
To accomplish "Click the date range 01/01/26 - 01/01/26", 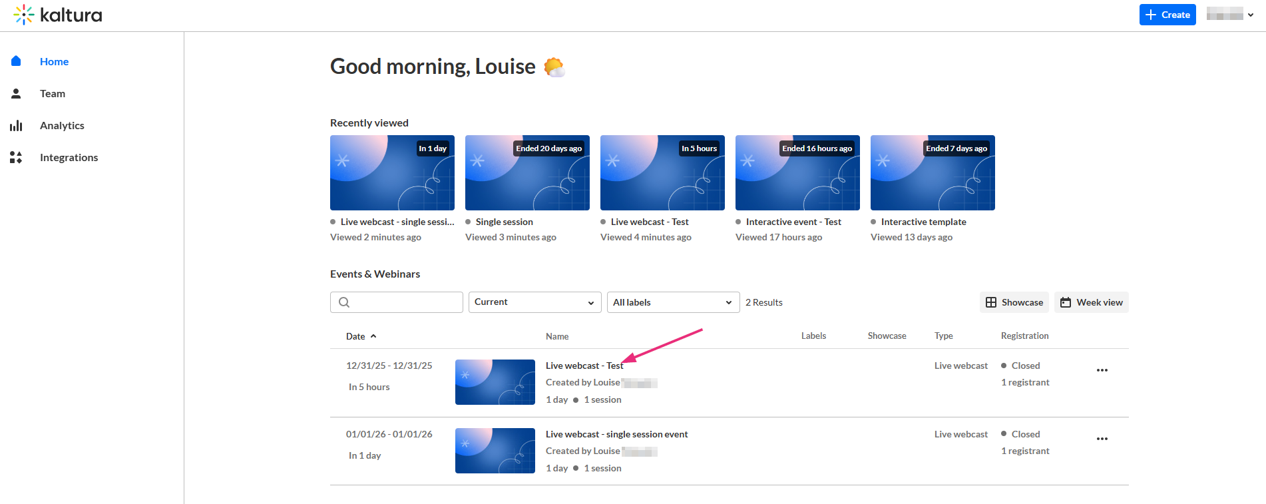I will [x=389, y=434].
